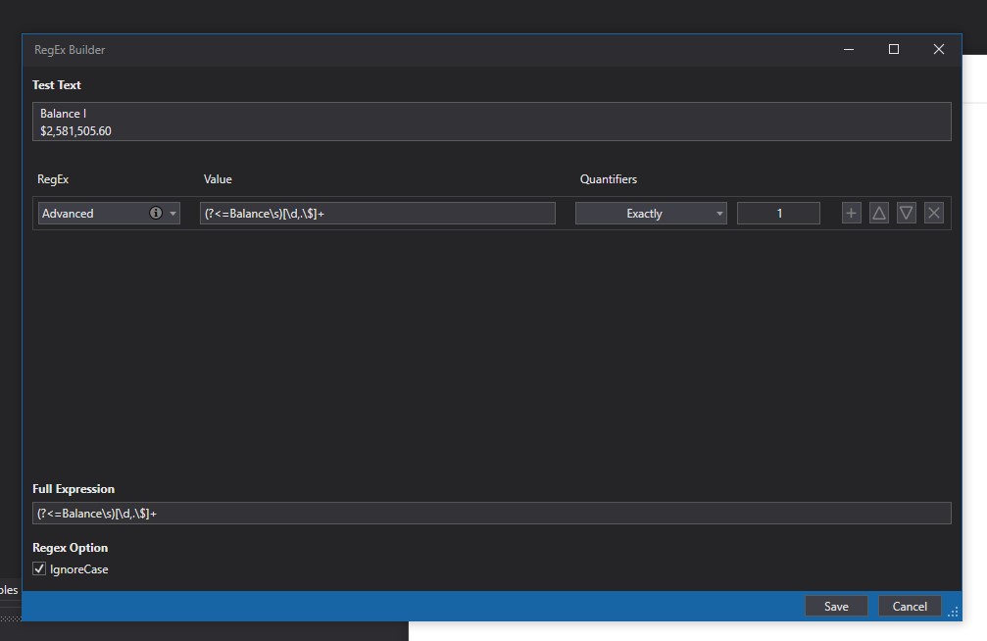Open the Advanced regex type dropdown
Screen dimensions: 987x641
[x=108, y=213]
